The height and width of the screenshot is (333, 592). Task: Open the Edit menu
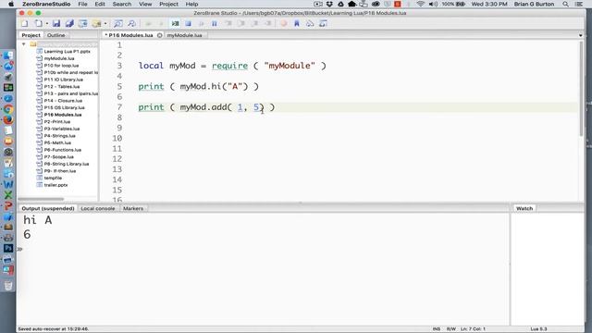tap(100, 4)
